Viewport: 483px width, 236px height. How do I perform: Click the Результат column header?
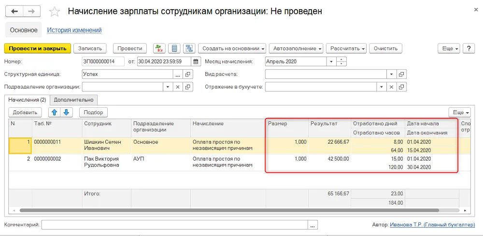329,128
